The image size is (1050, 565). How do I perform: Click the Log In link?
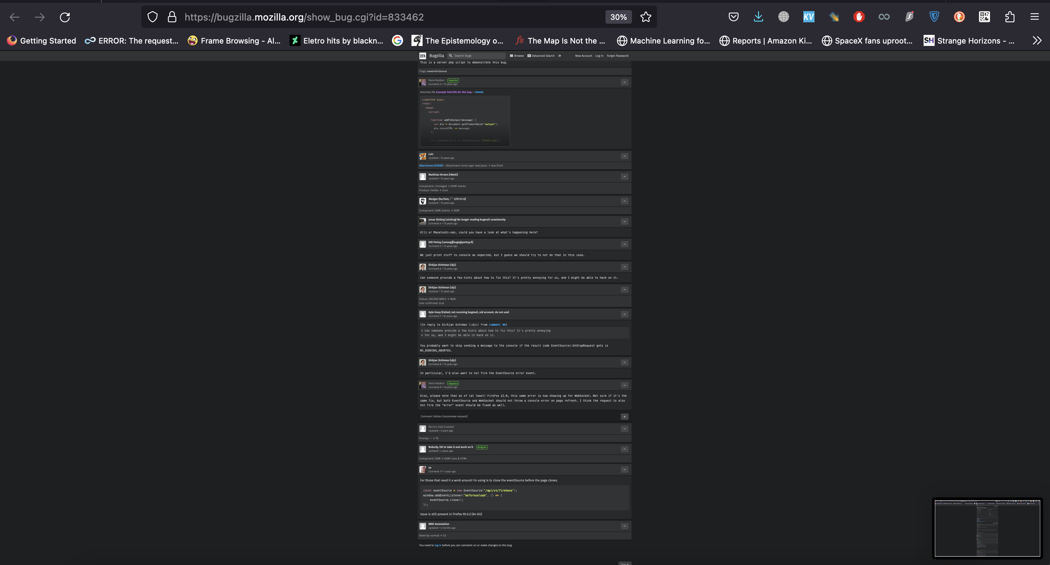pos(599,56)
